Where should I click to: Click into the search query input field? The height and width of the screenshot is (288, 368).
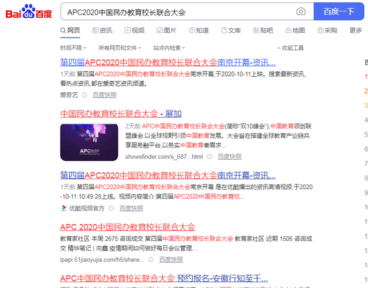pos(177,12)
